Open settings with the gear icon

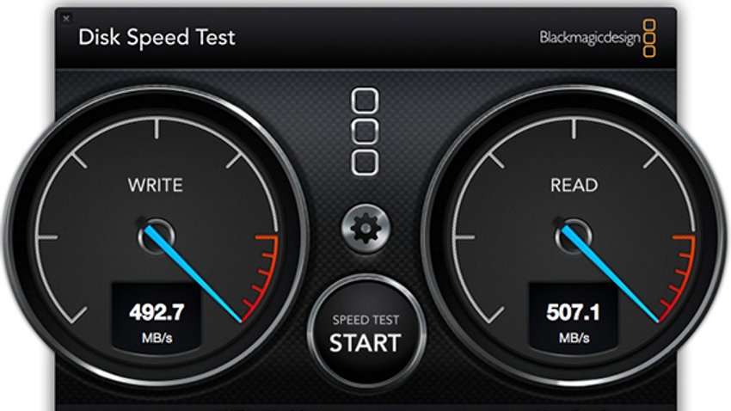(365, 229)
